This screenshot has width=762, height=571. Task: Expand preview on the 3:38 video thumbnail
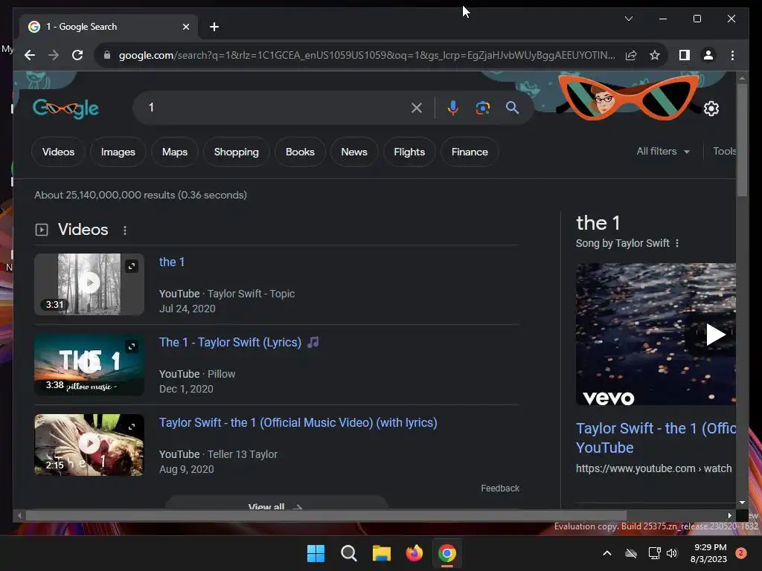(x=132, y=346)
